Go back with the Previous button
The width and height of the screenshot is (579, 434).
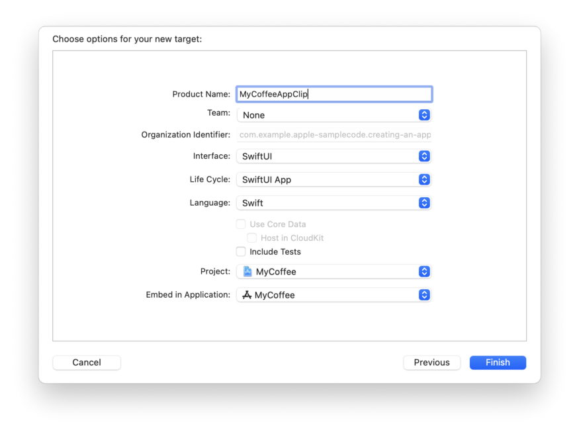click(431, 363)
